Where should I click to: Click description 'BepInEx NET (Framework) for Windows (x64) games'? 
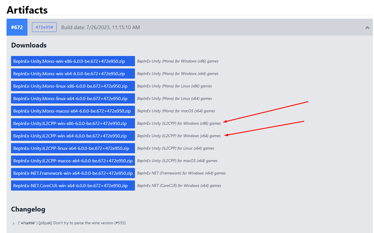pyautogui.click(x=181, y=173)
